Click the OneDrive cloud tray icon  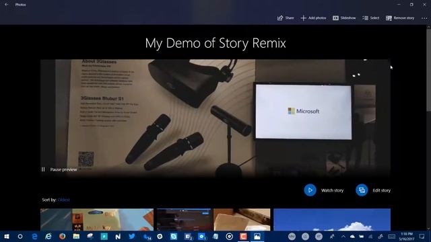point(352,236)
